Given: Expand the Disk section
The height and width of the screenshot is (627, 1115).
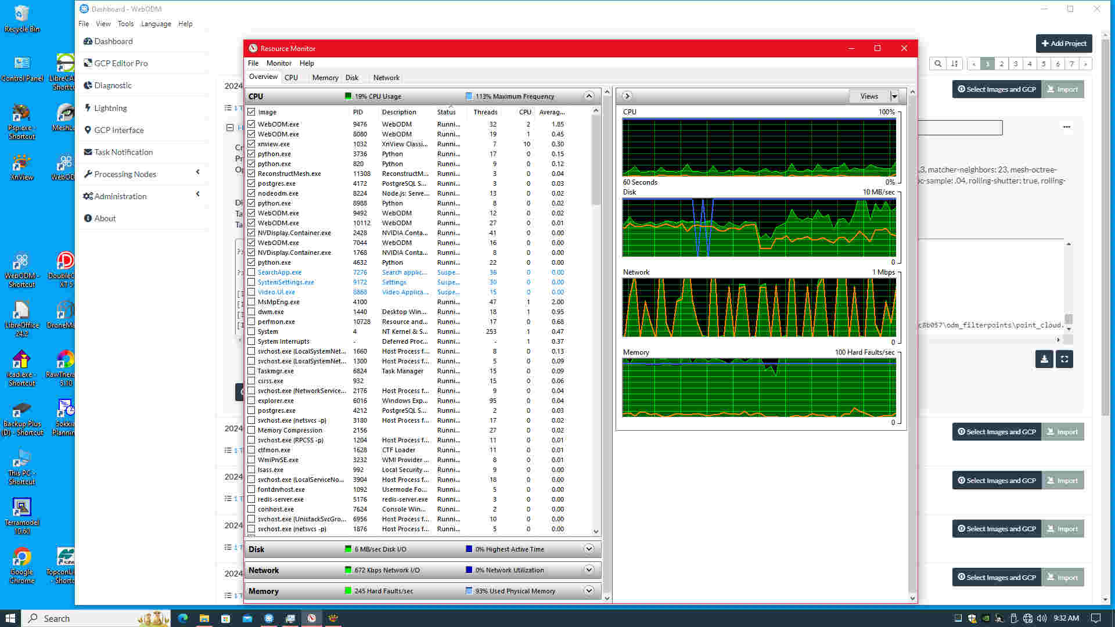Looking at the screenshot, I should (589, 549).
